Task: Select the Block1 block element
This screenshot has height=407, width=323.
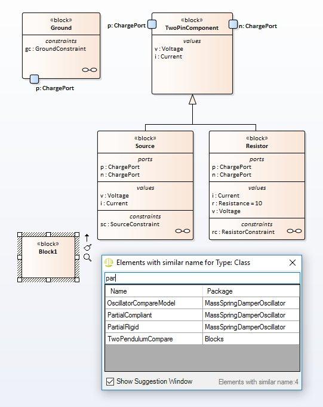Action: click(x=48, y=257)
